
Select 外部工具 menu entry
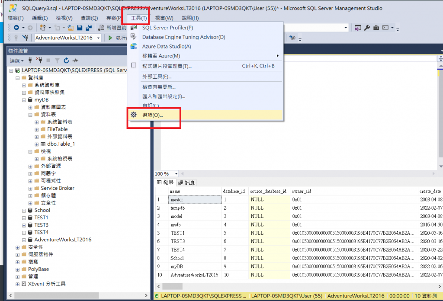[x=205, y=77]
